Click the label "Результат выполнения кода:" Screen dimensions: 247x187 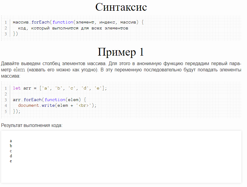[32, 125]
